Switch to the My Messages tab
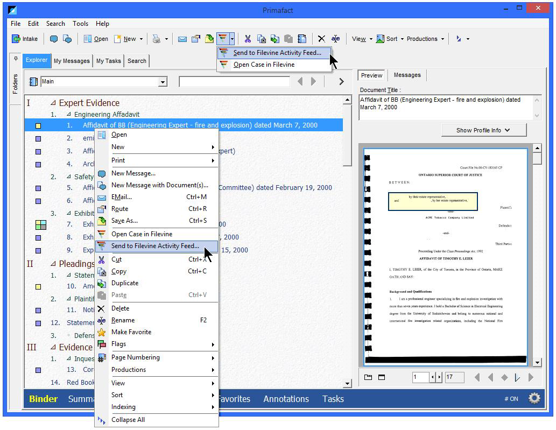This screenshot has height=430, width=556. [x=72, y=61]
